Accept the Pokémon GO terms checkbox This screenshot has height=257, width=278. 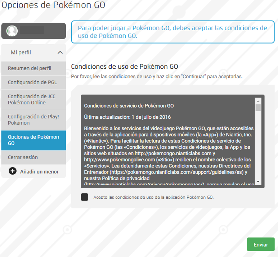coord(85,197)
